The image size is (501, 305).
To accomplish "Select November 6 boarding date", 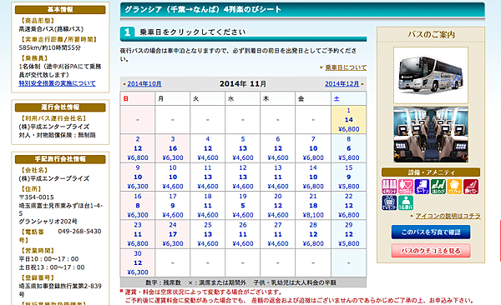I will [x=278, y=148].
